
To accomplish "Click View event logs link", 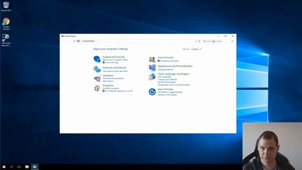I will 112,62.
